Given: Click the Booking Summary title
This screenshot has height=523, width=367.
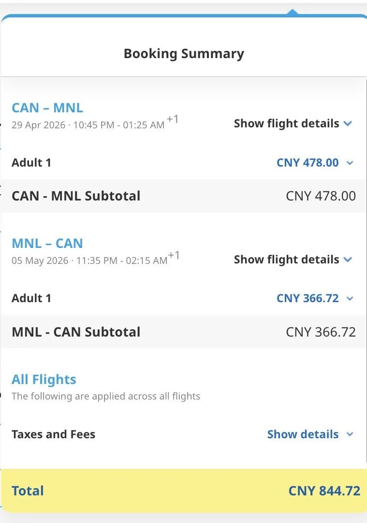Looking at the screenshot, I should pyautogui.click(x=184, y=53).
